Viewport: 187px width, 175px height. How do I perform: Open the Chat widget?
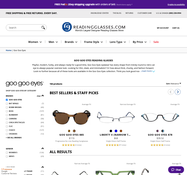[x=176, y=170]
